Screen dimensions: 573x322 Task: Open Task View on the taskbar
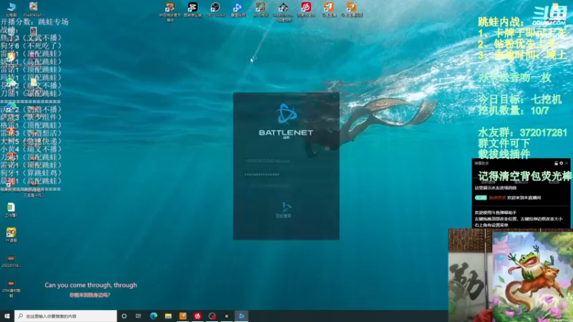tap(138, 316)
